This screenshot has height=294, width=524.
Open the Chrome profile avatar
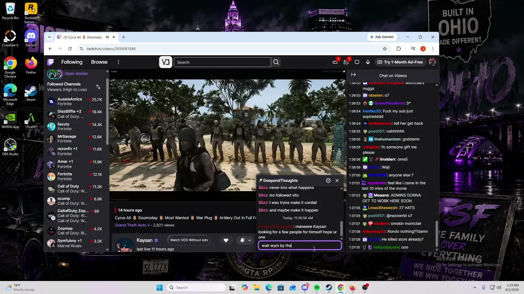tap(423, 49)
